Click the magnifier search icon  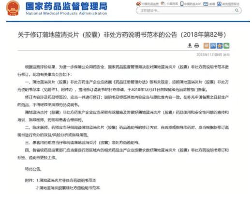coord(237,10)
